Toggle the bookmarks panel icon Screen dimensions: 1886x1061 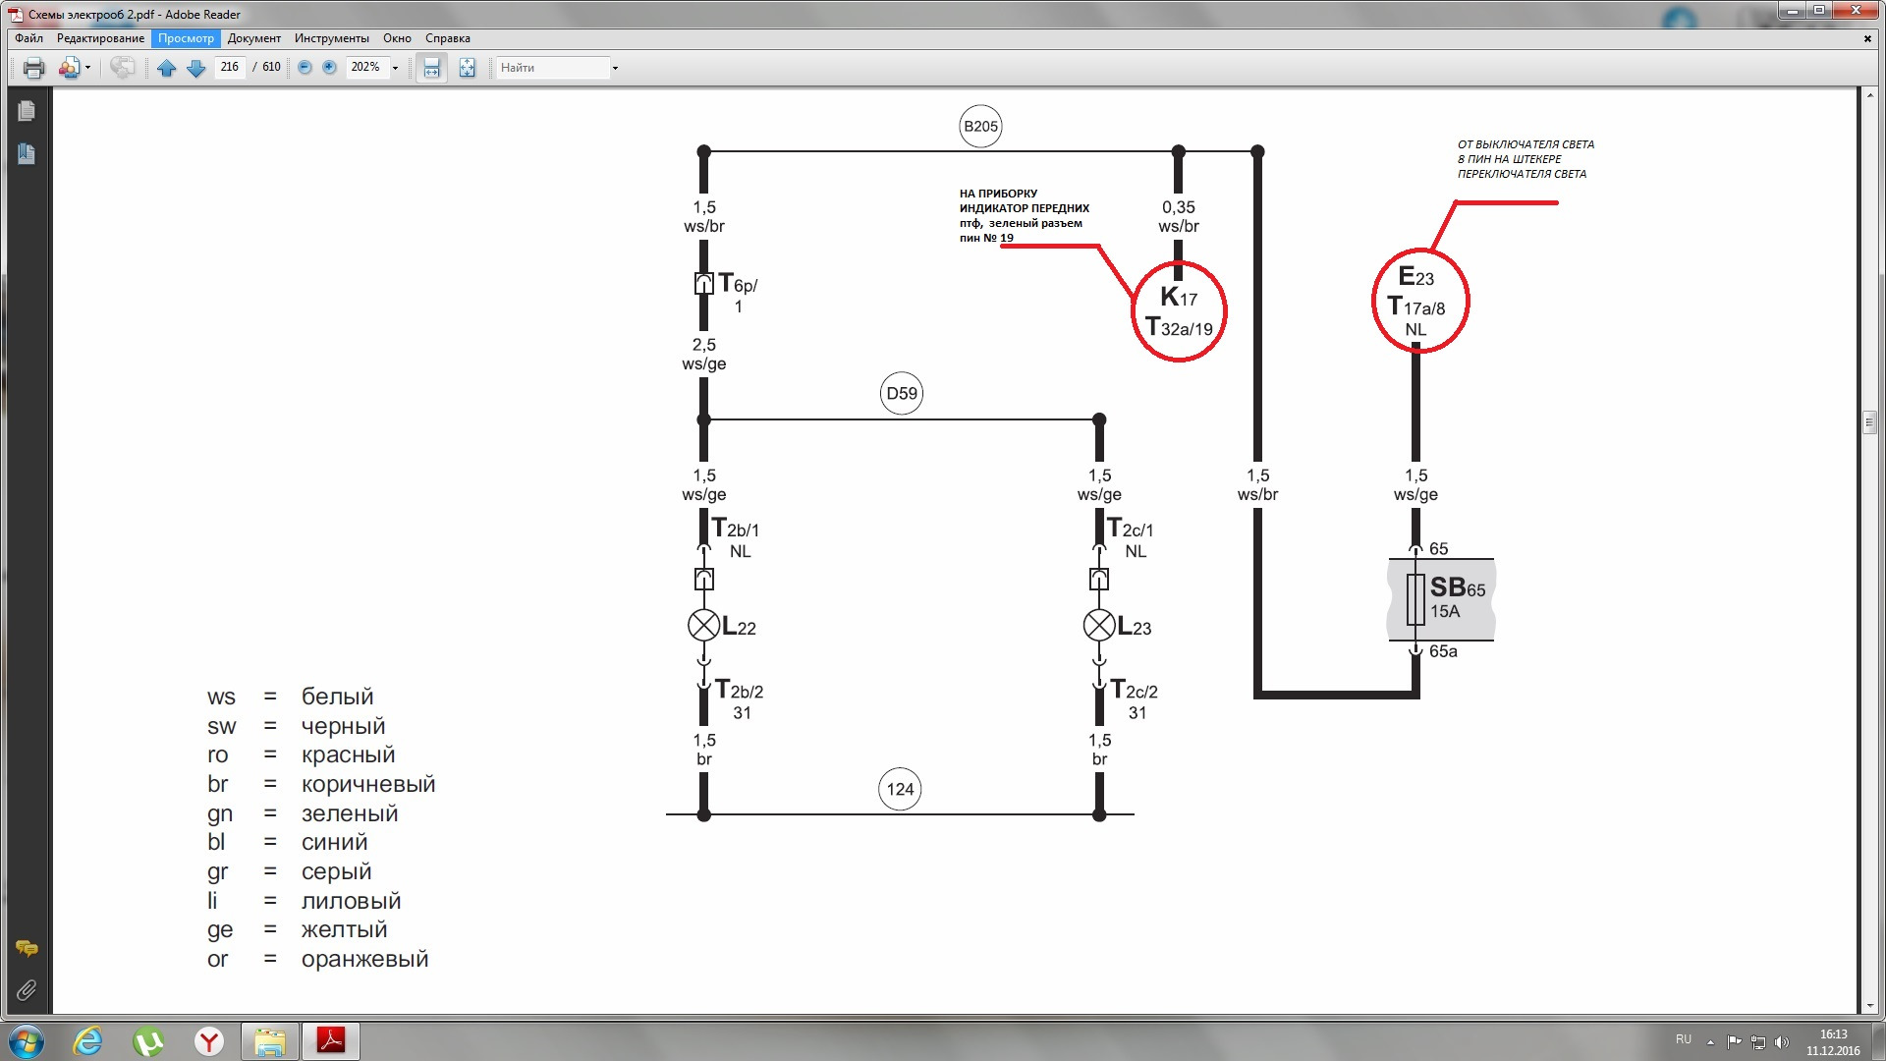tap(26, 154)
